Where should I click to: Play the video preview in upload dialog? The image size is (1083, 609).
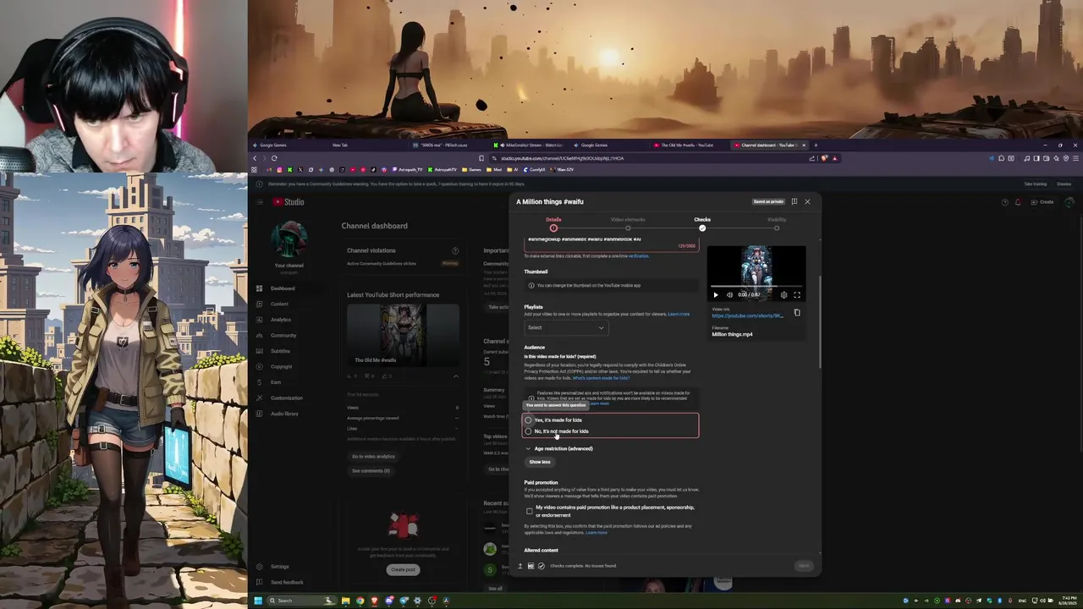coord(716,295)
